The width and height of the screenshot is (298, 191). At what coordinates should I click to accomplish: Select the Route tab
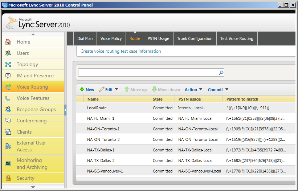135,38
